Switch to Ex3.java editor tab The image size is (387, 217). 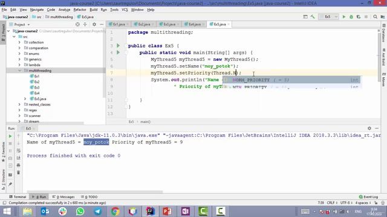(169, 24)
